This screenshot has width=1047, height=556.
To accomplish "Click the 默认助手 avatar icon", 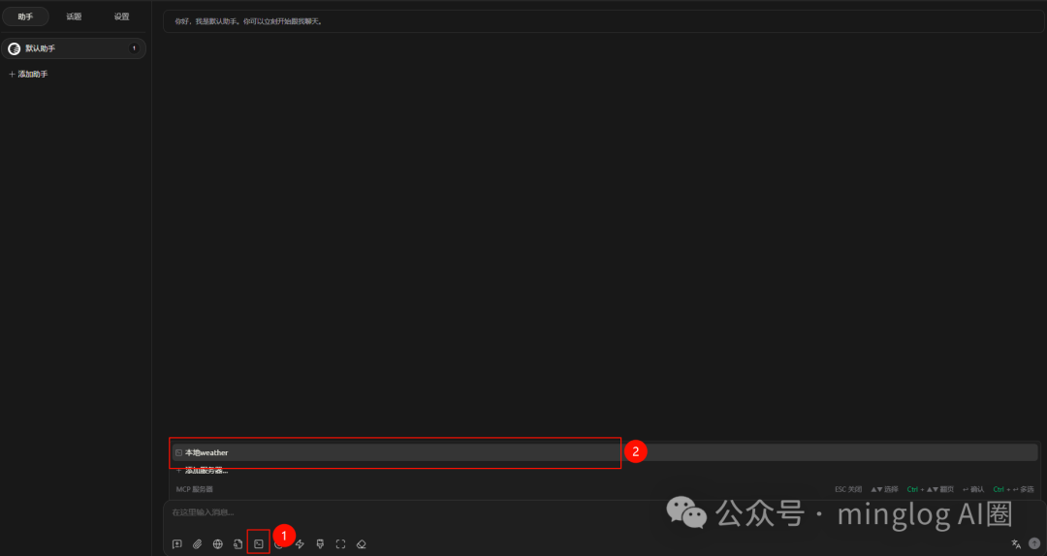I will (x=14, y=48).
